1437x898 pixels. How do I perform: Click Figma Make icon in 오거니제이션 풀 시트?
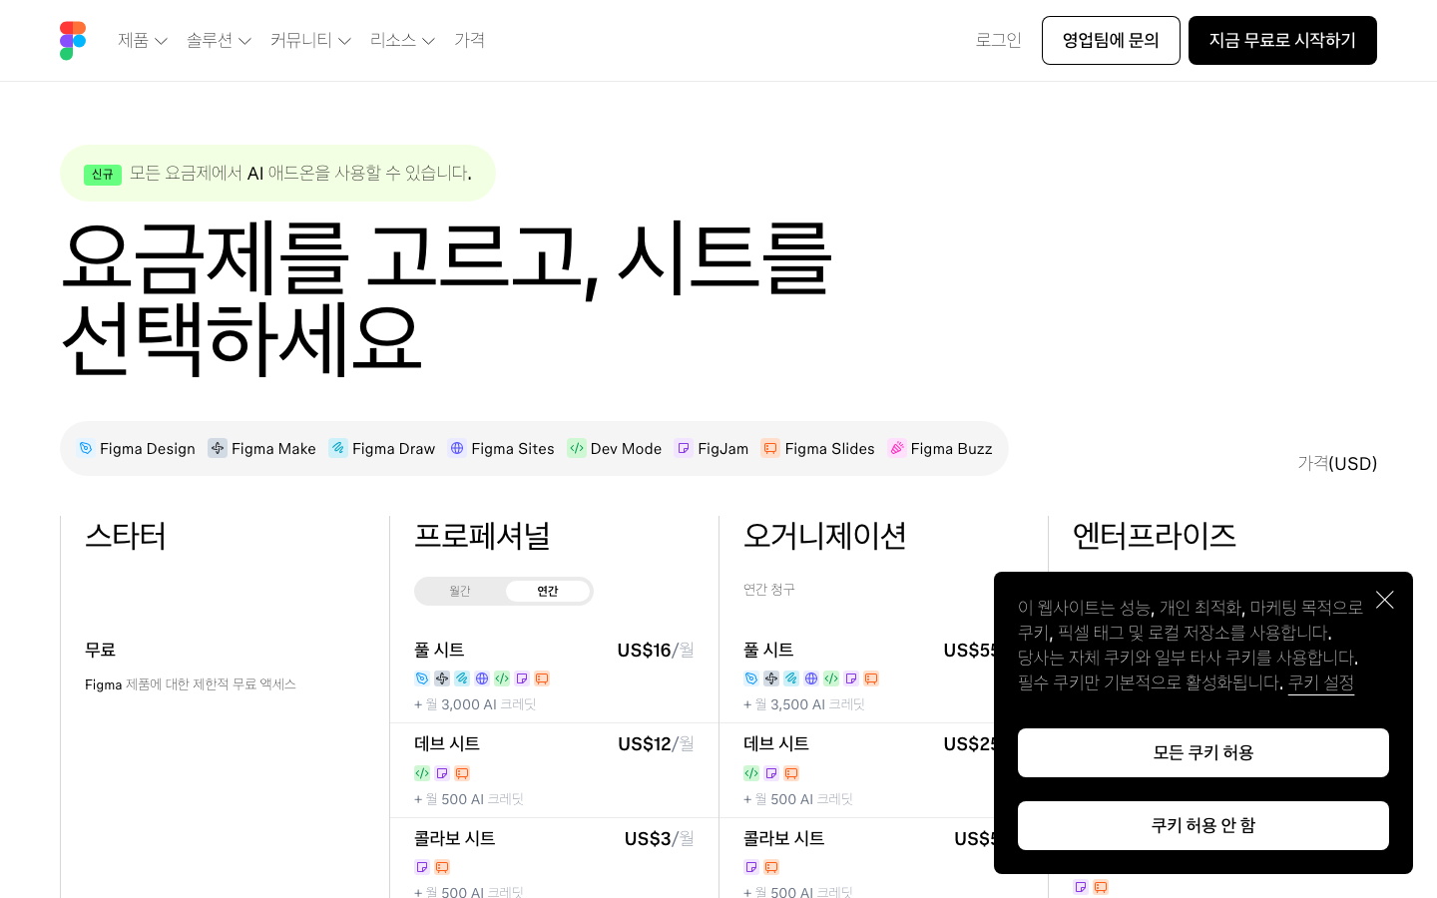point(771,678)
